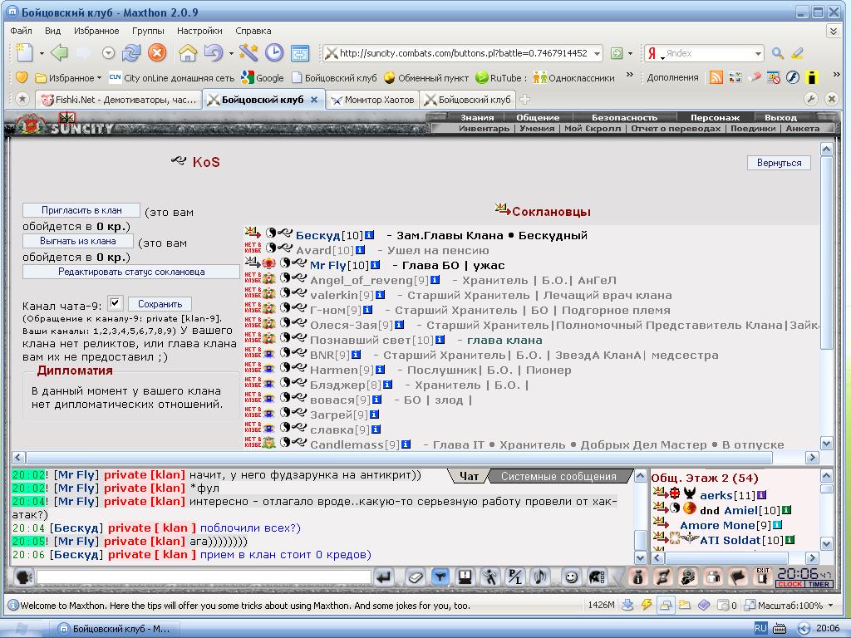Open the smiley emoticons icon
The image size is (851, 638).
[x=571, y=577]
